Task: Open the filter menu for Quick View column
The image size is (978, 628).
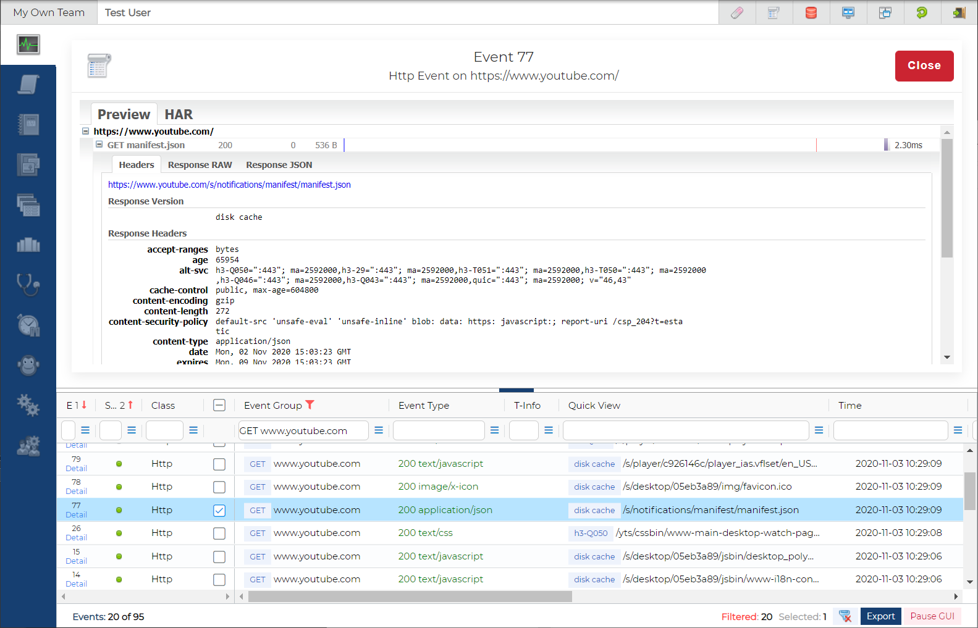Action: click(819, 430)
